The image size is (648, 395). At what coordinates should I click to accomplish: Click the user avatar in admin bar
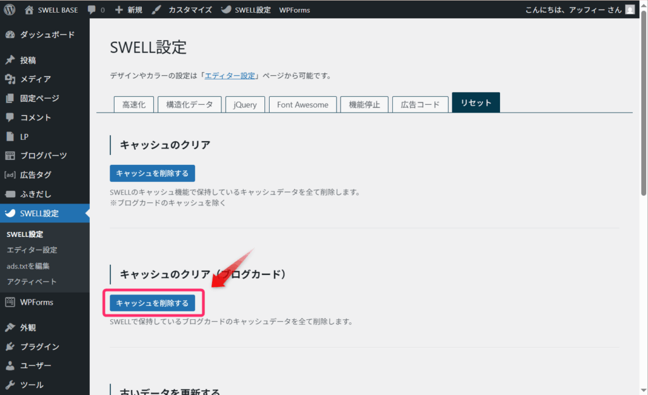pos(630,9)
